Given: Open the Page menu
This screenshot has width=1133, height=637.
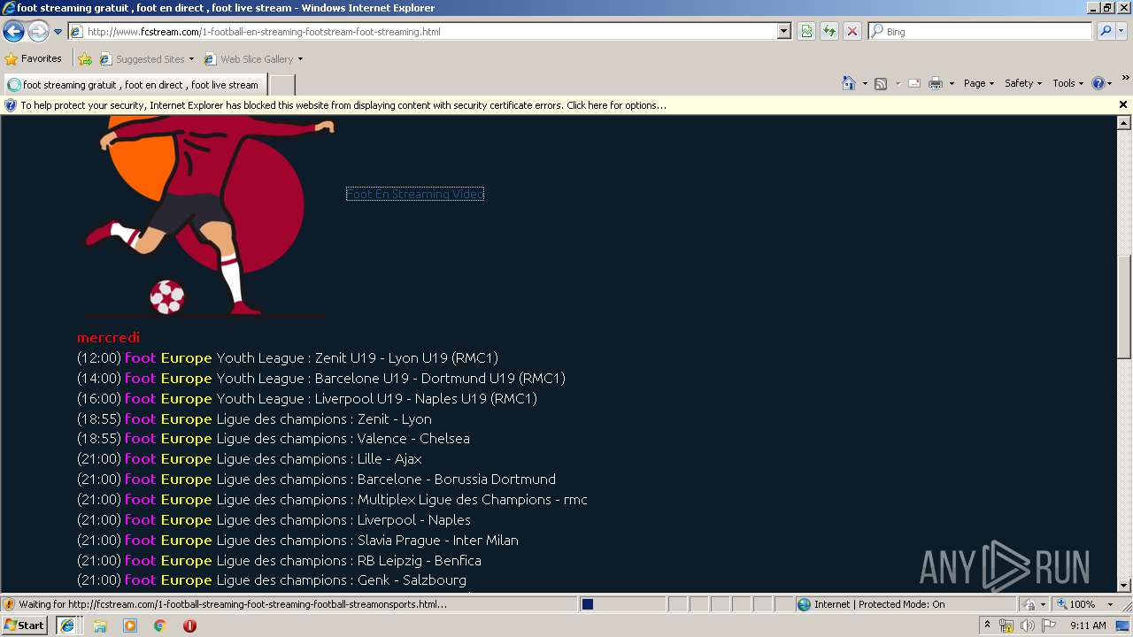Looking at the screenshot, I should 978,83.
